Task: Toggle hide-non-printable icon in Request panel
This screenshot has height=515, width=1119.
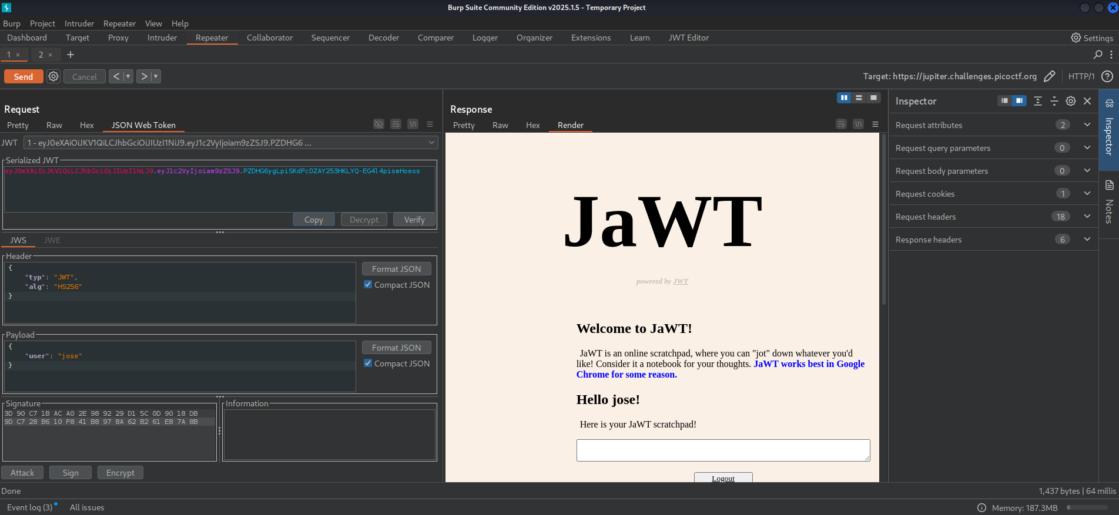Action: pyautogui.click(x=379, y=124)
